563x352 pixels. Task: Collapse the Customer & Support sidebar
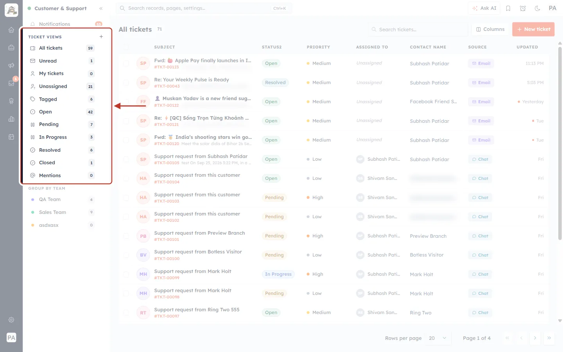point(101,8)
